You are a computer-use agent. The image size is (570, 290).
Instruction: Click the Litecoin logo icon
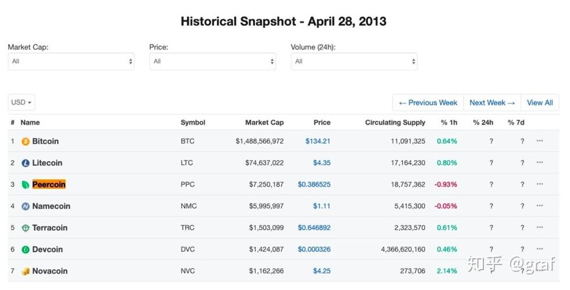26,163
